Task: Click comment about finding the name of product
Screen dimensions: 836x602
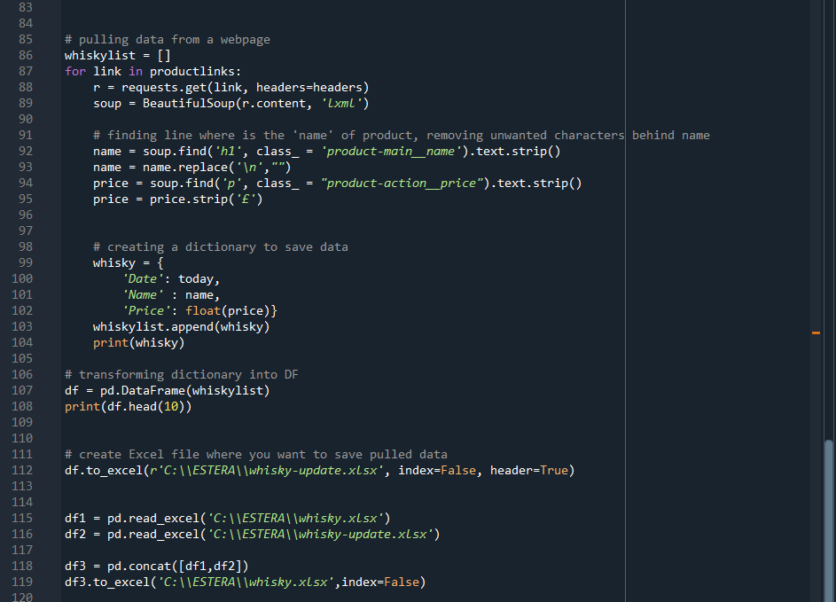Action: click(x=401, y=136)
